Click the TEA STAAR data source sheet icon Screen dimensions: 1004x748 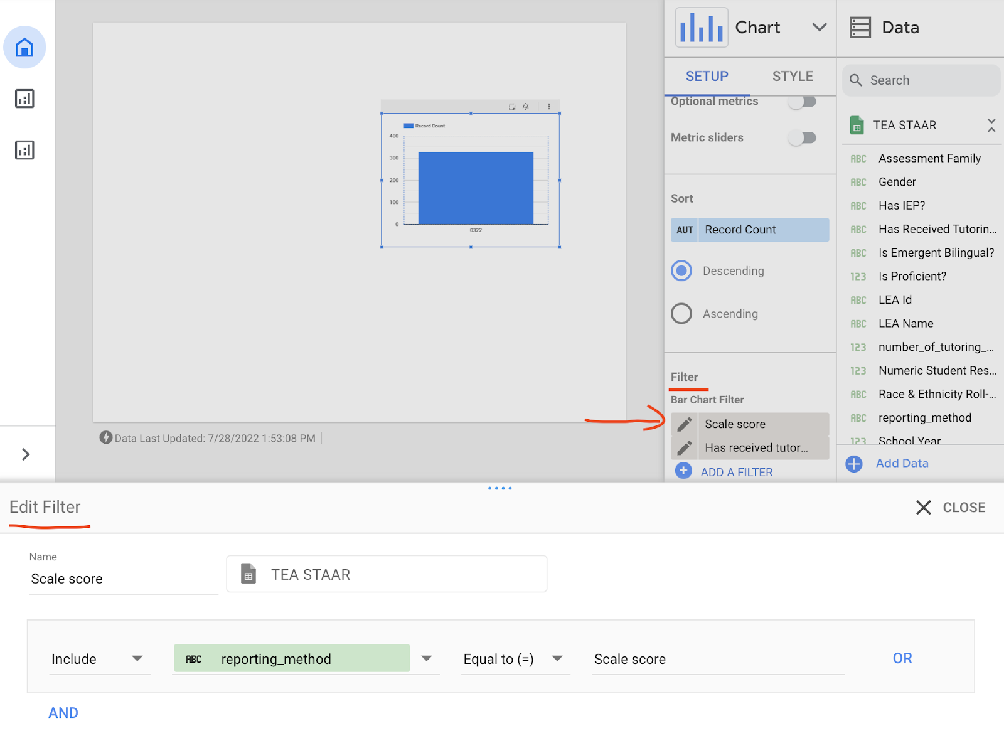pyautogui.click(x=857, y=125)
